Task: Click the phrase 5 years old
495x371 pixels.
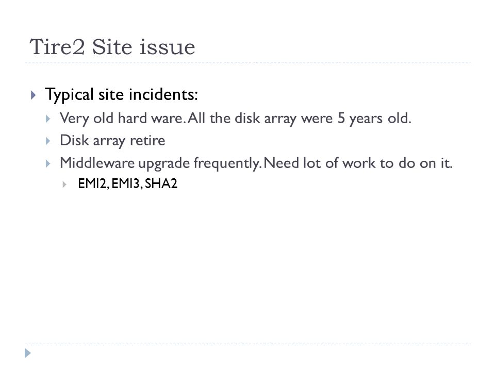Action: pyautogui.click(x=375, y=119)
